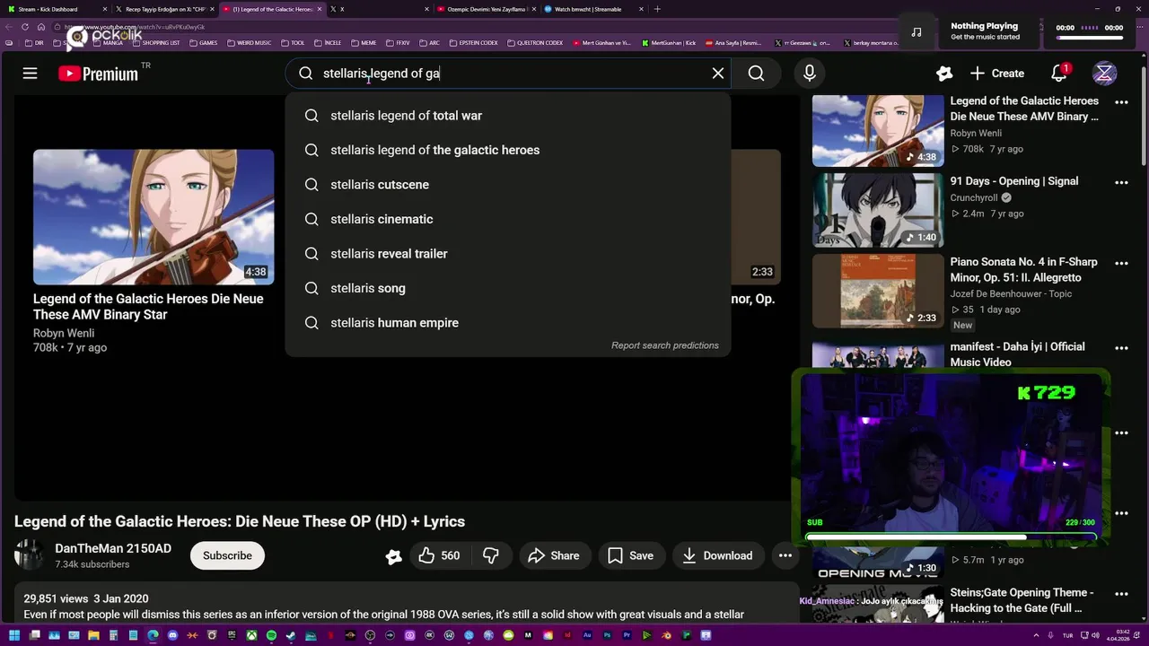
Task: Open a new browser tab with plus
Action: (657, 9)
